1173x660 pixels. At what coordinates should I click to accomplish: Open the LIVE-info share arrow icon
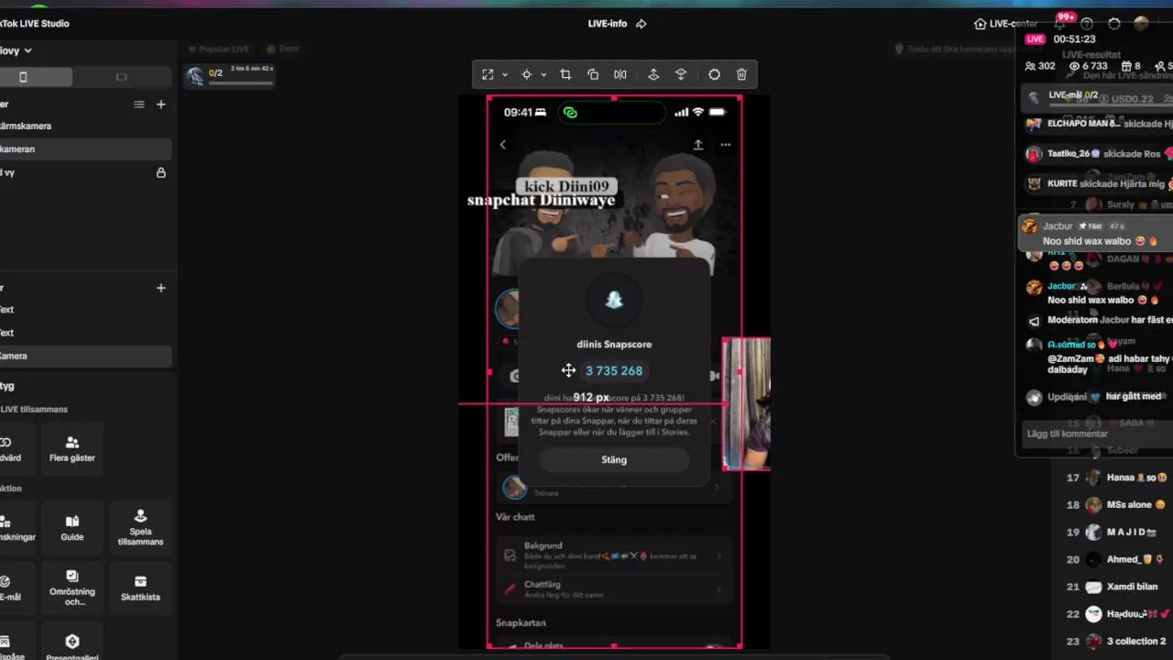click(x=641, y=24)
